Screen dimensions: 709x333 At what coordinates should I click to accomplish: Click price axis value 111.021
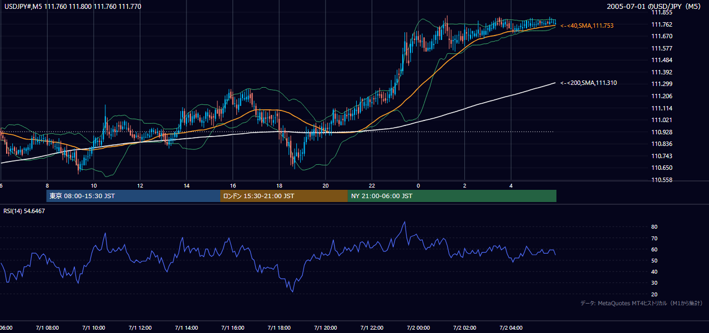pyautogui.click(x=662, y=120)
